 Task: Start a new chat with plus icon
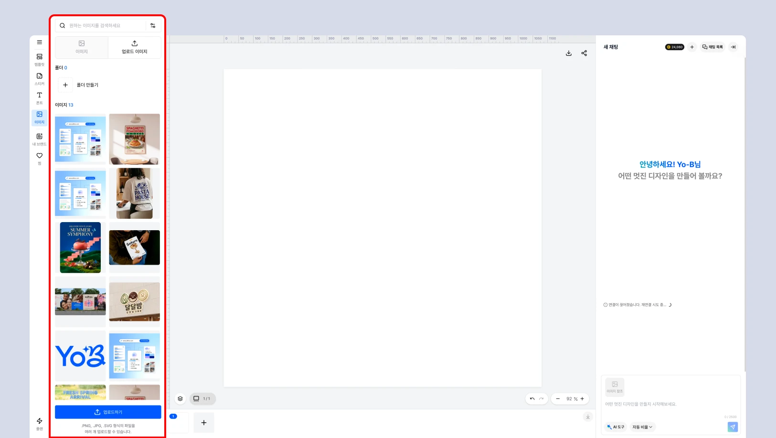(x=692, y=47)
